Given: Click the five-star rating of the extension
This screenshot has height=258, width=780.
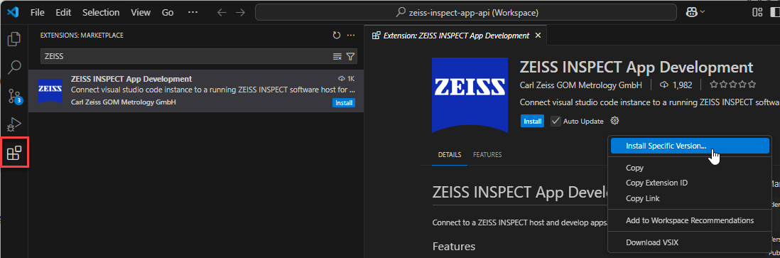Looking at the screenshot, I should coord(732,85).
